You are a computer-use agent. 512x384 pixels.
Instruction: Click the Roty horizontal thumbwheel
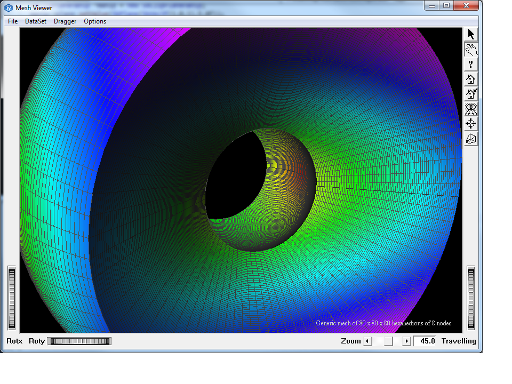(x=79, y=341)
